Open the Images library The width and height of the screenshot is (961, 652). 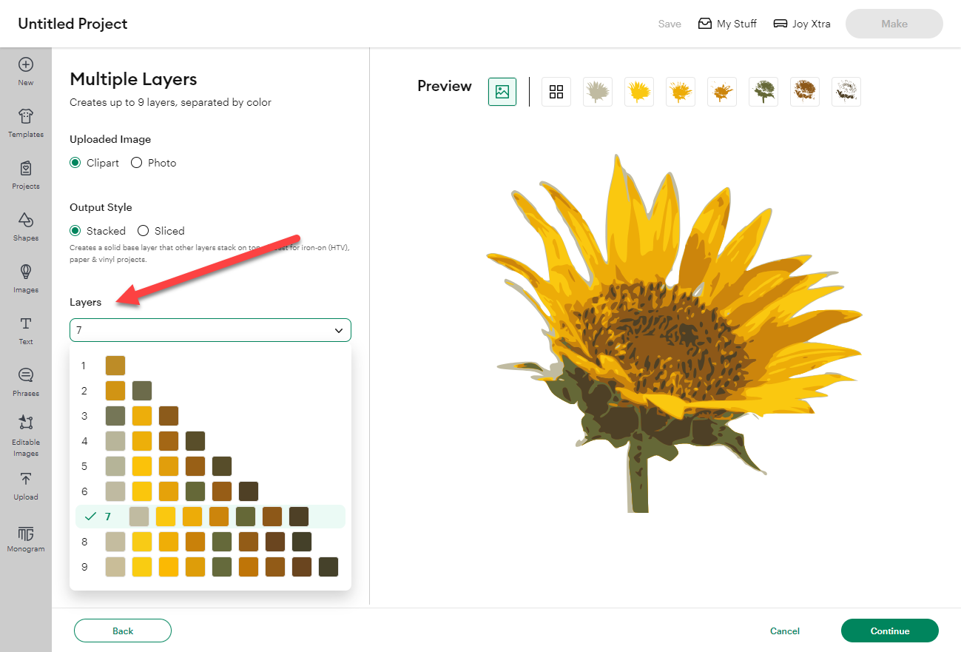25,278
